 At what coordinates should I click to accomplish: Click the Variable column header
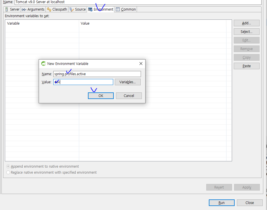click(x=42, y=23)
